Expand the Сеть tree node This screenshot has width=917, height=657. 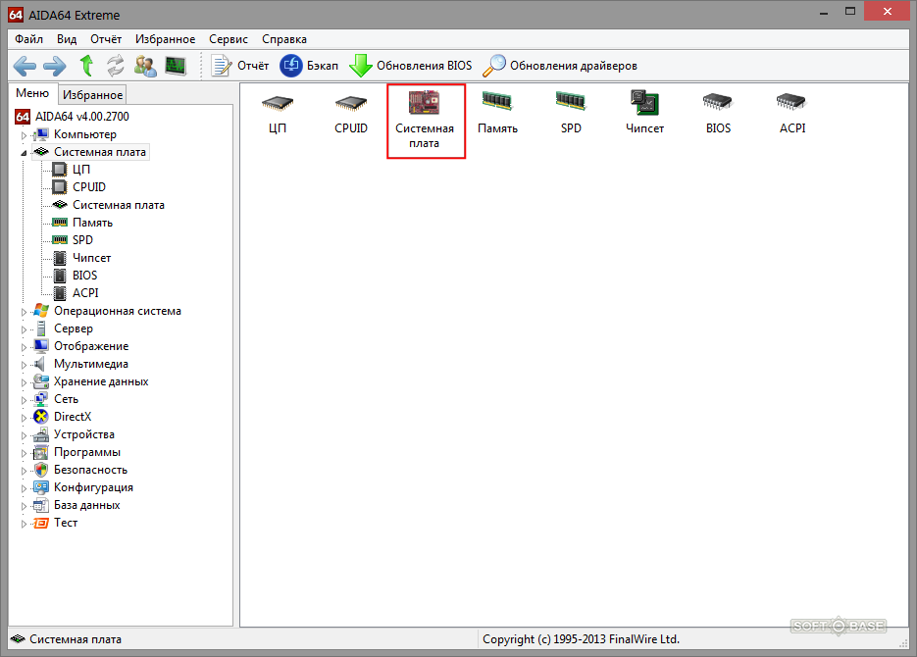click(24, 400)
